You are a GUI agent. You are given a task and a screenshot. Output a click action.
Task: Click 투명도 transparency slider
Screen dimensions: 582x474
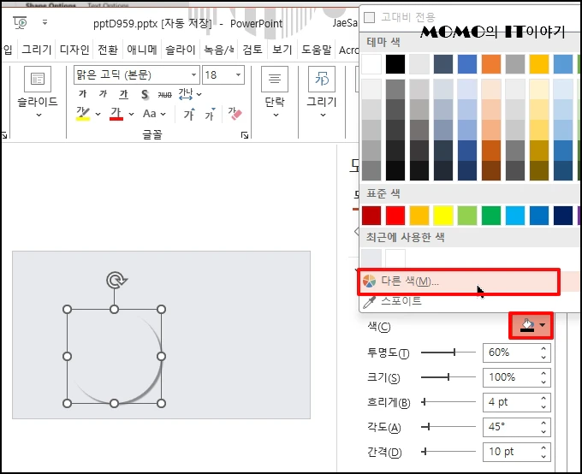(x=448, y=353)
